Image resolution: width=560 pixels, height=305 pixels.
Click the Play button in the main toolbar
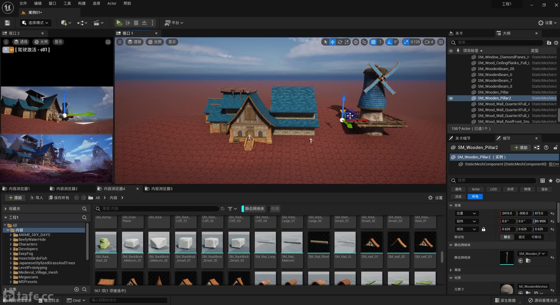(119, 23)
